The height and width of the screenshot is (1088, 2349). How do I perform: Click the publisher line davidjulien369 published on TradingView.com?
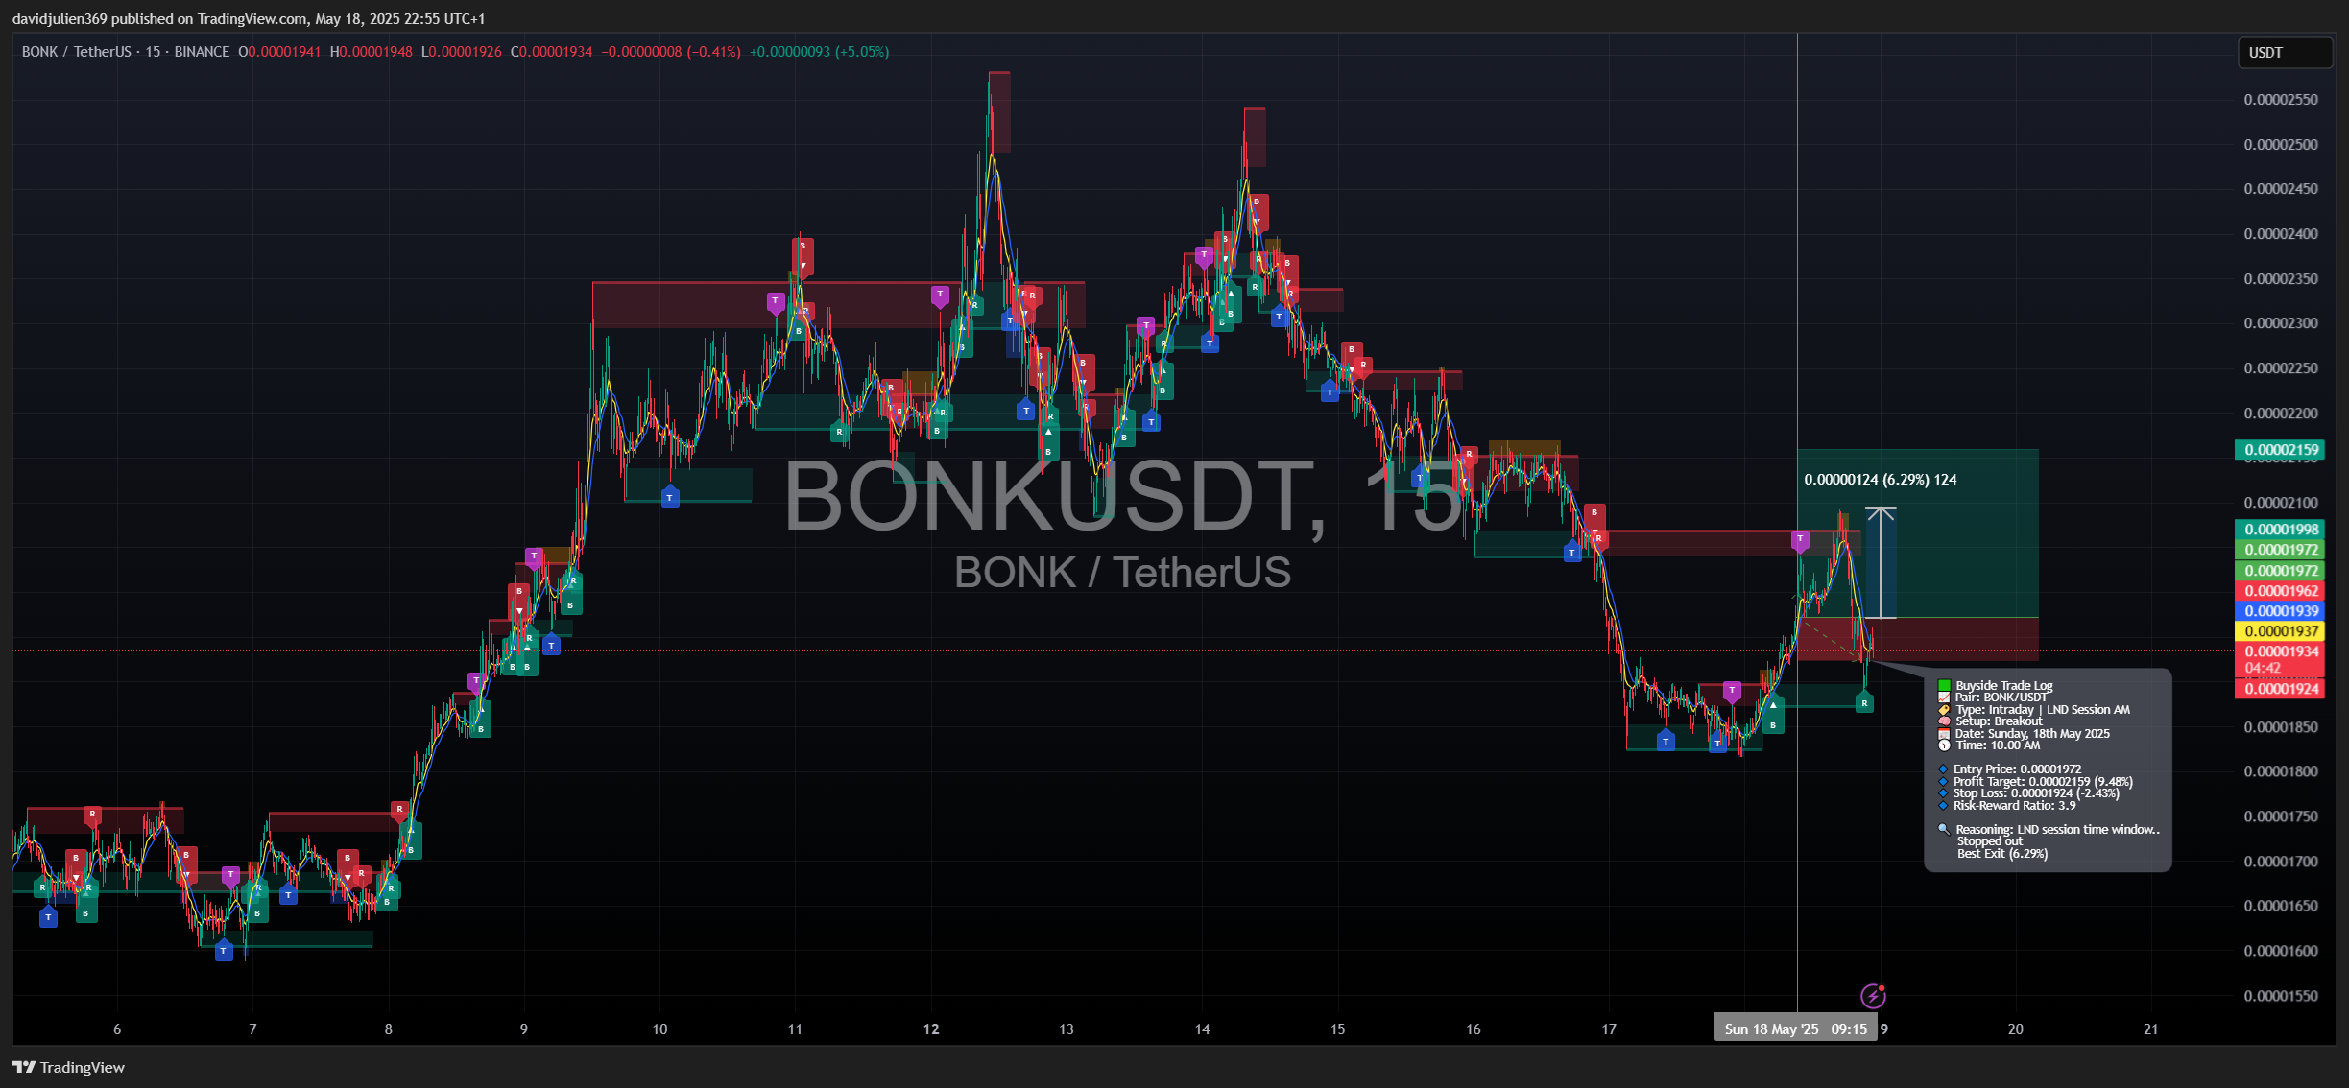click(249, 19)
